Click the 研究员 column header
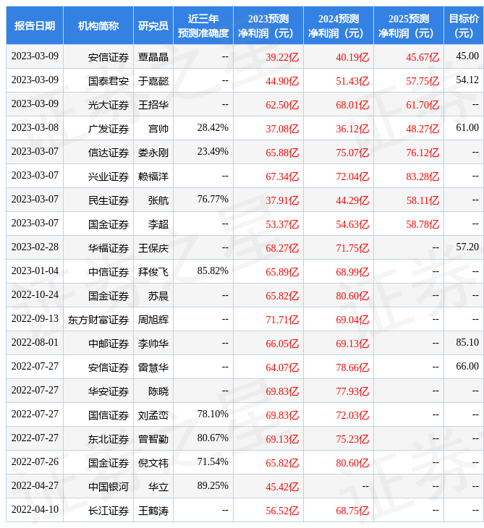 [153, 25]
